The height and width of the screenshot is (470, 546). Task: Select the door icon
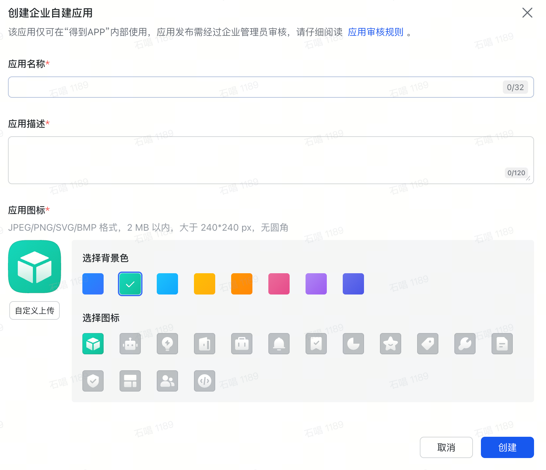[204, 344]
